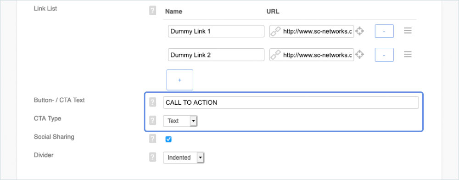Grab reorder handle of Dummy Link 2 row
The height and width of the screenshot is (180, 459).
(408, 54)
